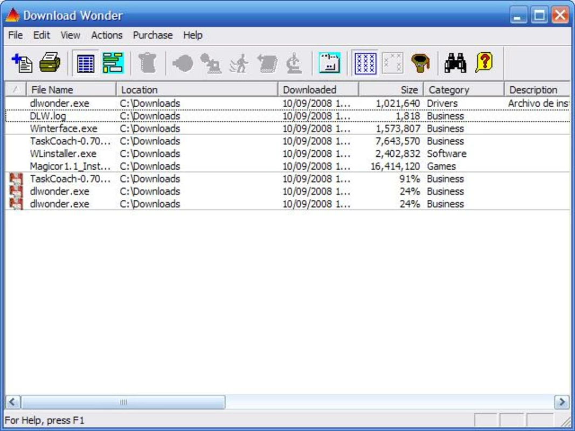The image size is (575, 431).
Task: Click the brown funnel filter icon
Action: click(x=420, y=63)
